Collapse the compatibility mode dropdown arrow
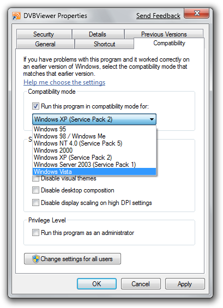223x308 pixels. pos(152,119)
